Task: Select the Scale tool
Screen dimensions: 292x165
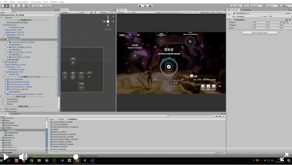Action: click(x=16, y=6)
